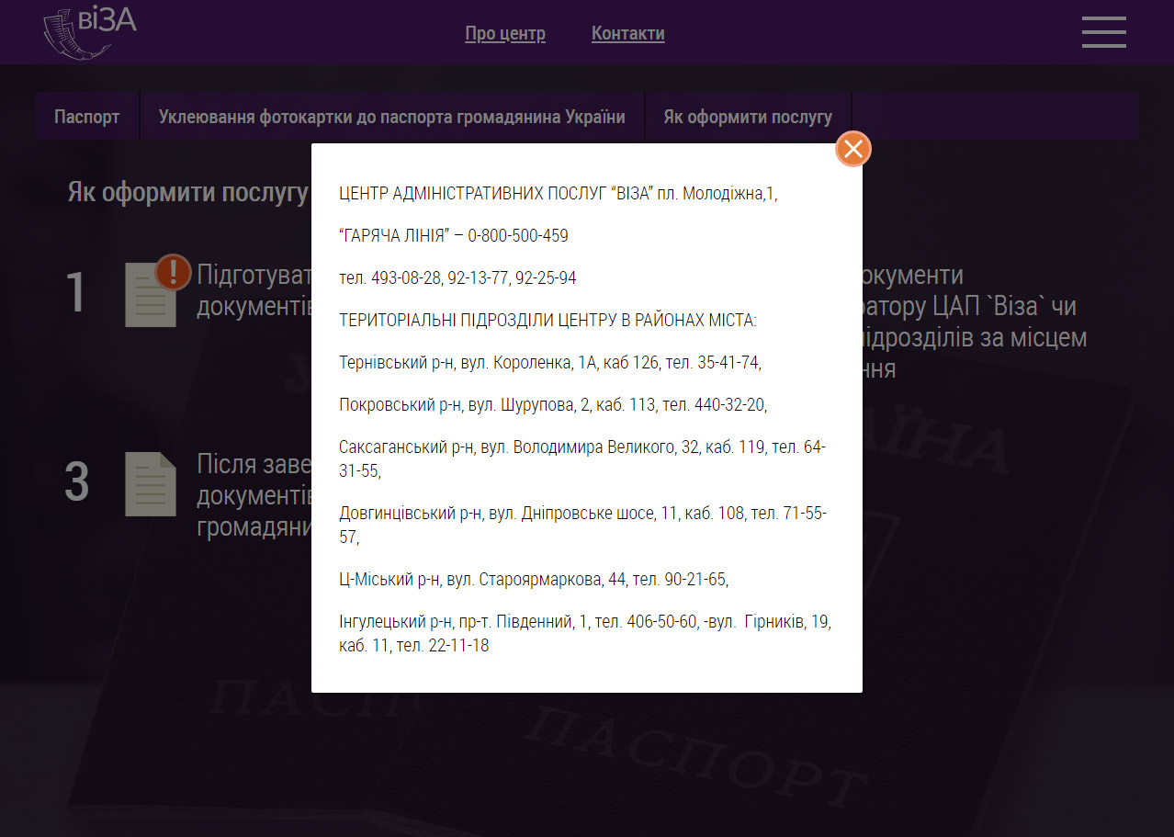The width and height of the screenshot is (1174, 837).
Task: Click step 1 document icon with exclamation
Action: pos(157,290)
